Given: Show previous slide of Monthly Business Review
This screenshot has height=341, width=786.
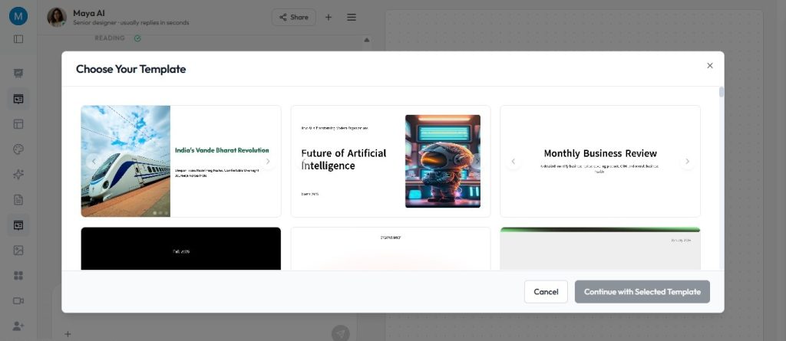Looking at the screenshot, I should (513, 161).
